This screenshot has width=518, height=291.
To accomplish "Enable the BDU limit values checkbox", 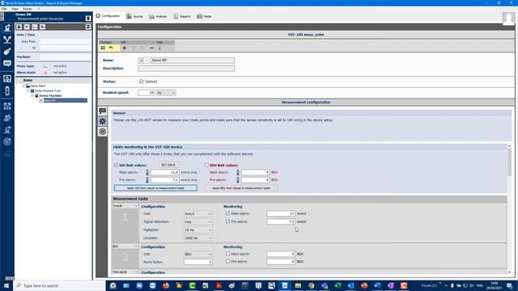I will coord(206,165).
